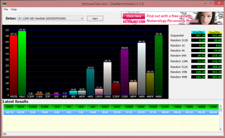This screenshot has height=138, width=225.
Task: Click the READ column header in Latest Results
Action: click(21, 107)
